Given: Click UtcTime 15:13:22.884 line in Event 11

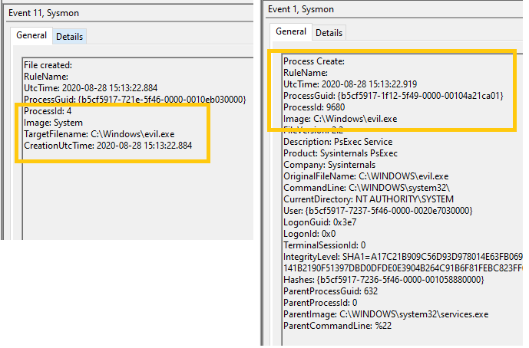Looking at the screenshot, I should click(x=91, y=88).
